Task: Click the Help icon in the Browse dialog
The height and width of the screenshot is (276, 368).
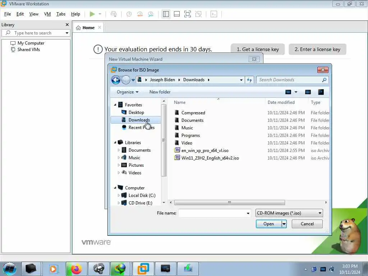Action: click(x=321, y=92)
